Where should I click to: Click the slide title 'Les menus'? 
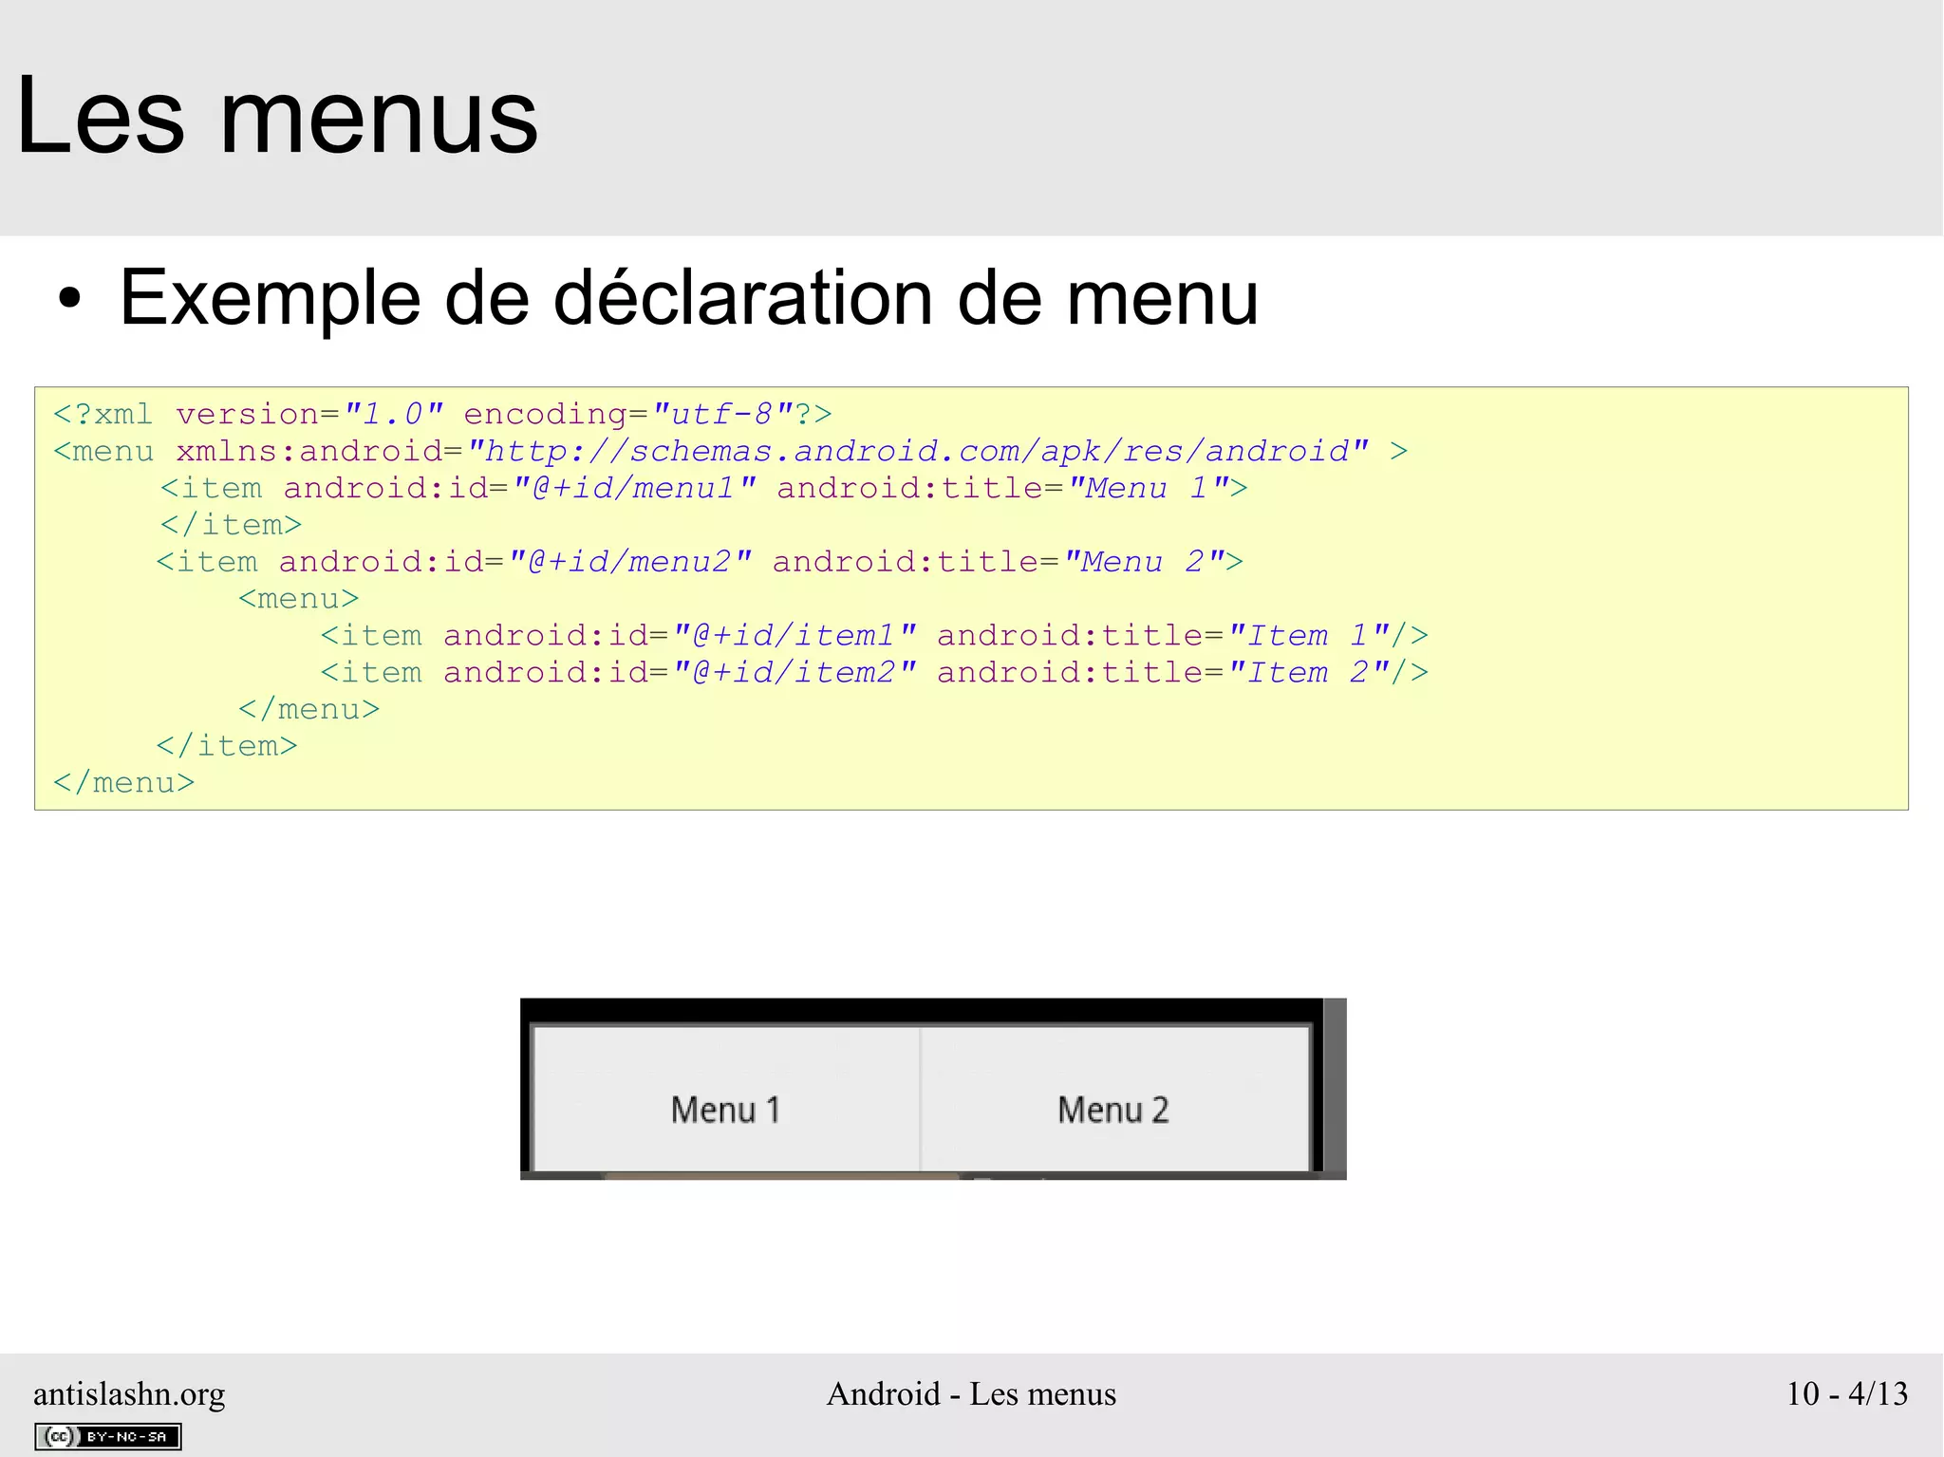pyautogui.click(x=277, y=116)
